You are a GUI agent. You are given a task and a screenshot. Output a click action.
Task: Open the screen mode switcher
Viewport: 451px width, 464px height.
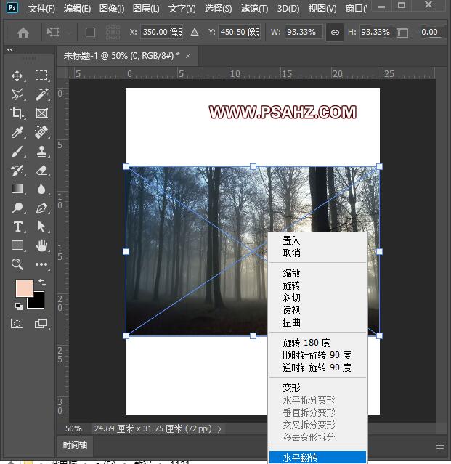pos(41,323)
